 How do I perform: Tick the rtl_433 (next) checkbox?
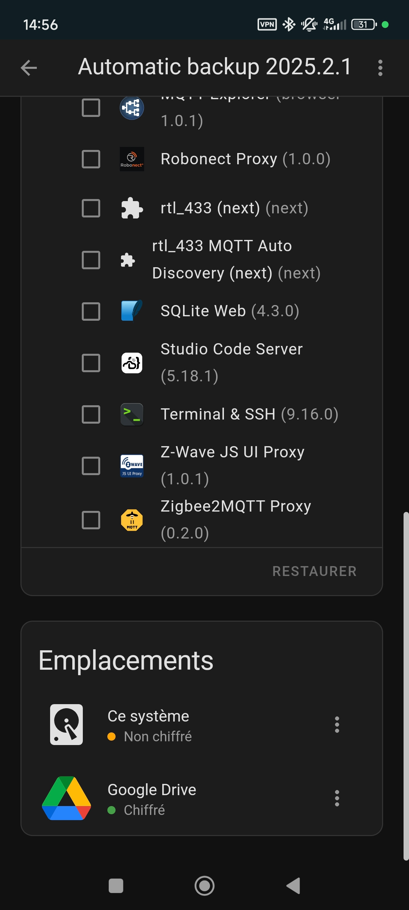click(x=91, y=208)
